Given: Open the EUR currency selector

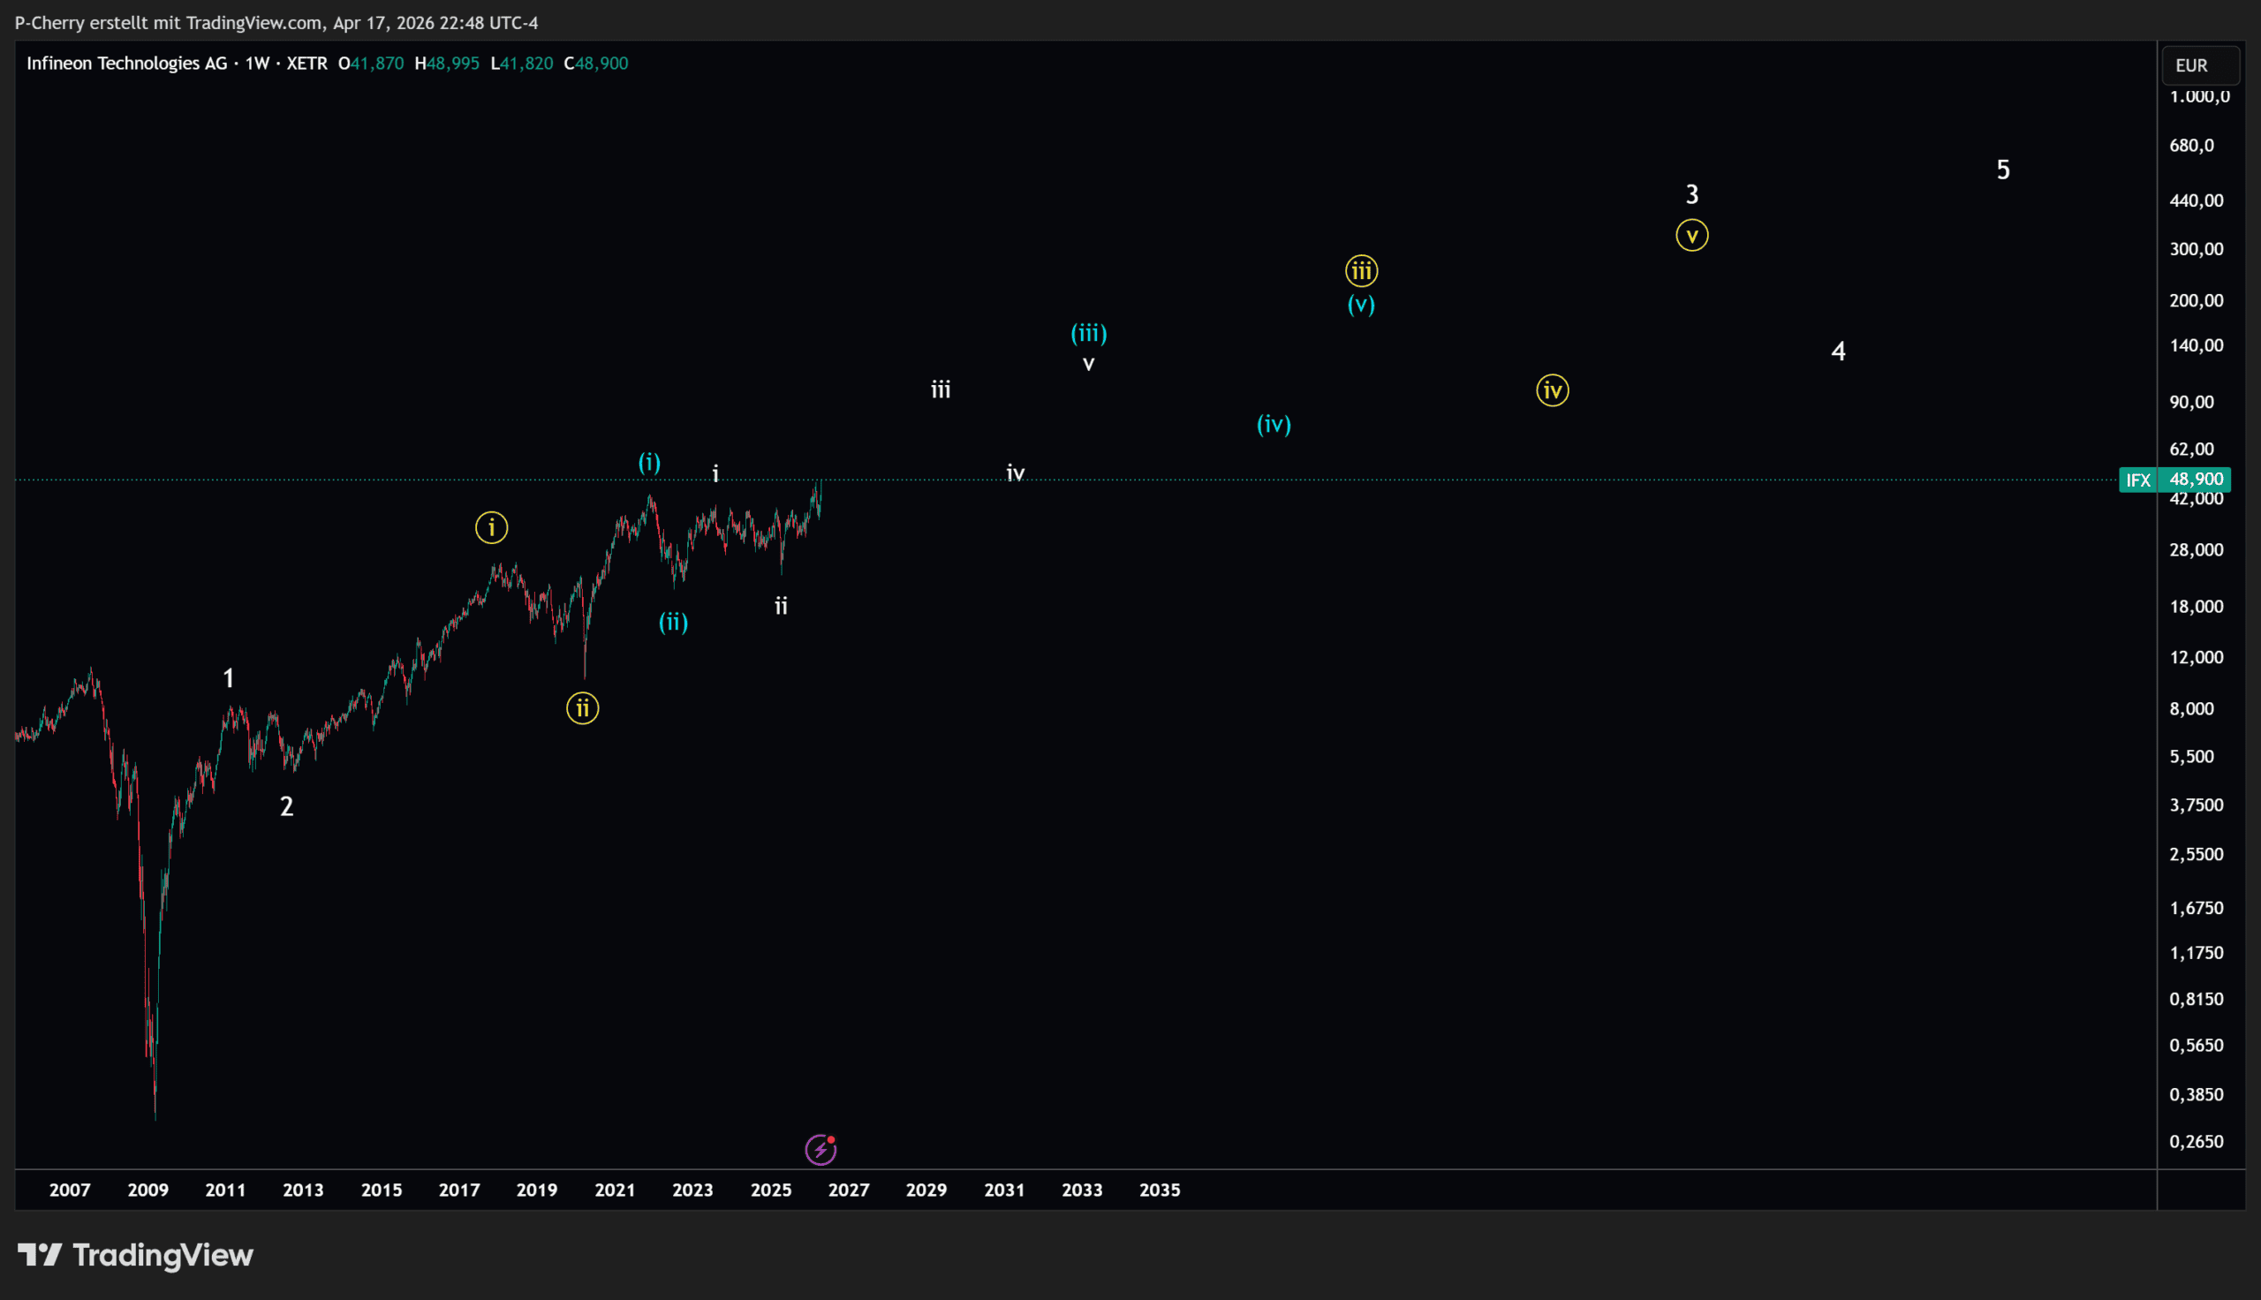Looking at the screenshot, I should 2200,65.
